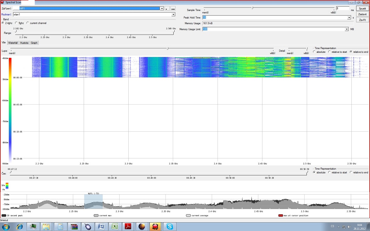Click the max at cursor position legend swatch
The height and width of the screenshot is (231, 370).
coord(281,216)
